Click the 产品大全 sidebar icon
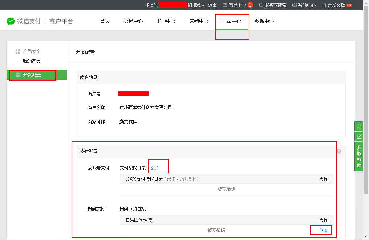 (18, 52)
